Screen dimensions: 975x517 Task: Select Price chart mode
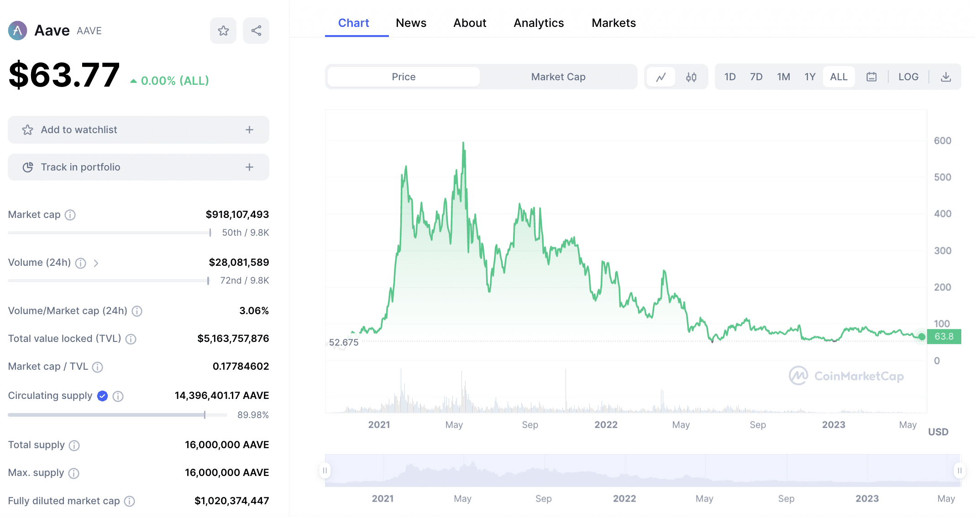(404, 77)
